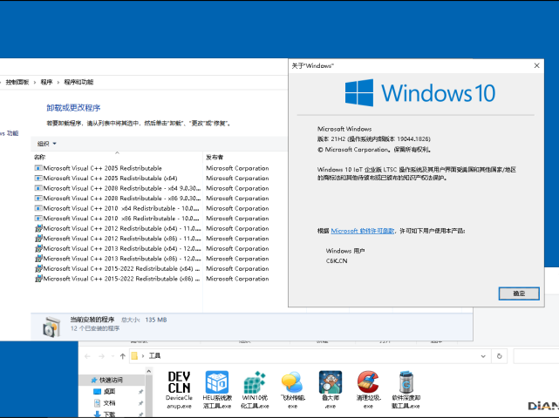The image size is (559, 418).
Task: Click the 总大小 135 MB value
Action: (x=156, y=320)
